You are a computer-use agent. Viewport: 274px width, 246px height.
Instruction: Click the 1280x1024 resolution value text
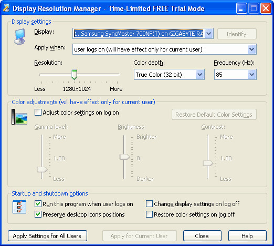77,89
